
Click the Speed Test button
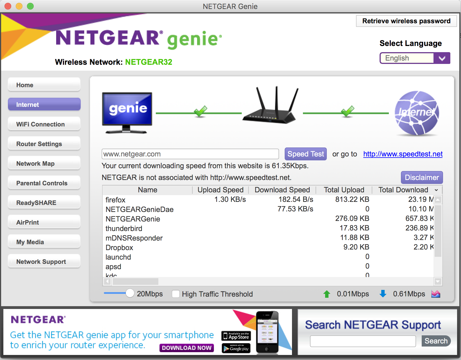[x=305, y=154]
